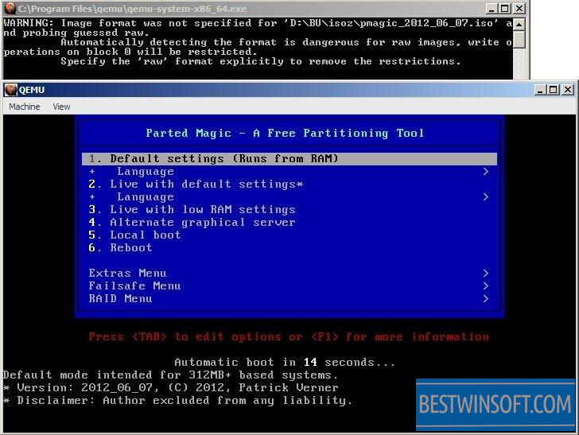Minimize the qemu-system console window
The width and height of the screenshot is (579, 435).
click(x=492, y=9)
